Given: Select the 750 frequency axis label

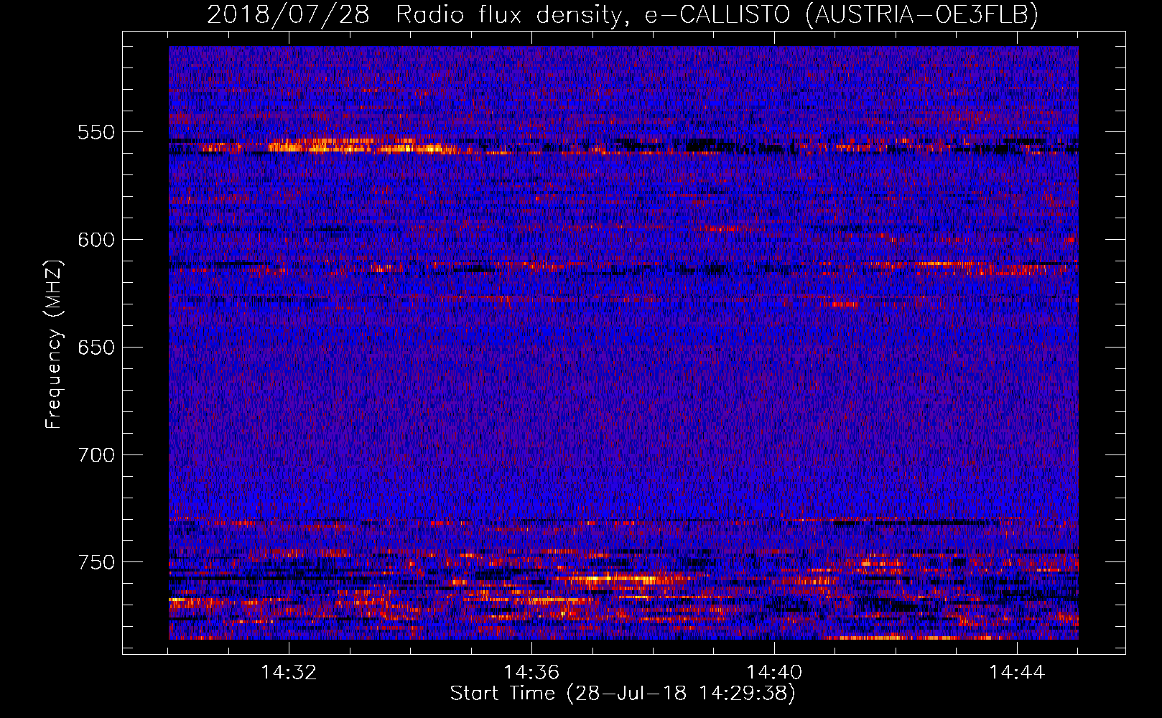Looking at the screenshot, I should 96,562.
